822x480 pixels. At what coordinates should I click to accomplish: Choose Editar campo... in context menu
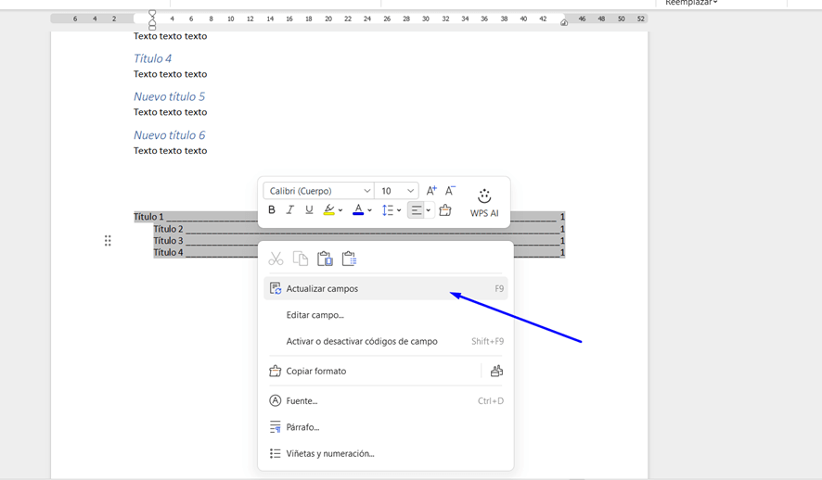point(315,315)
